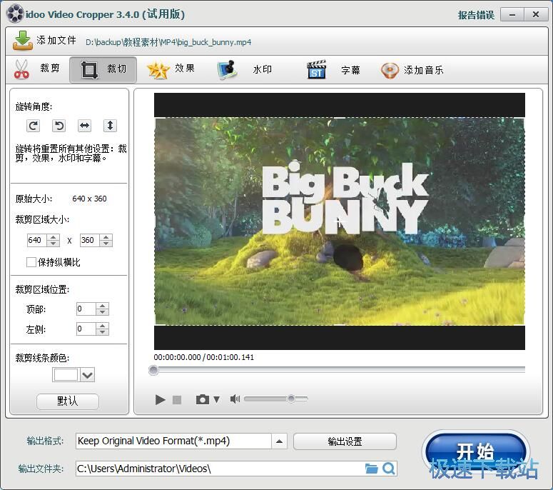Enable the 保持纵横比 checkbox
553x490 pixels.
coord(31,262)
